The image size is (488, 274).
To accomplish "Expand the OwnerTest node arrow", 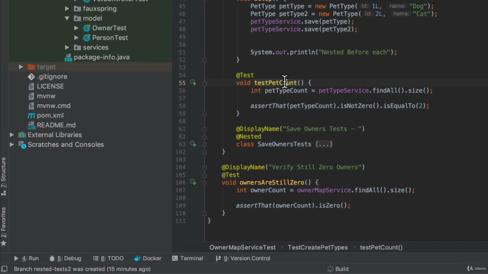I will 76,28.
